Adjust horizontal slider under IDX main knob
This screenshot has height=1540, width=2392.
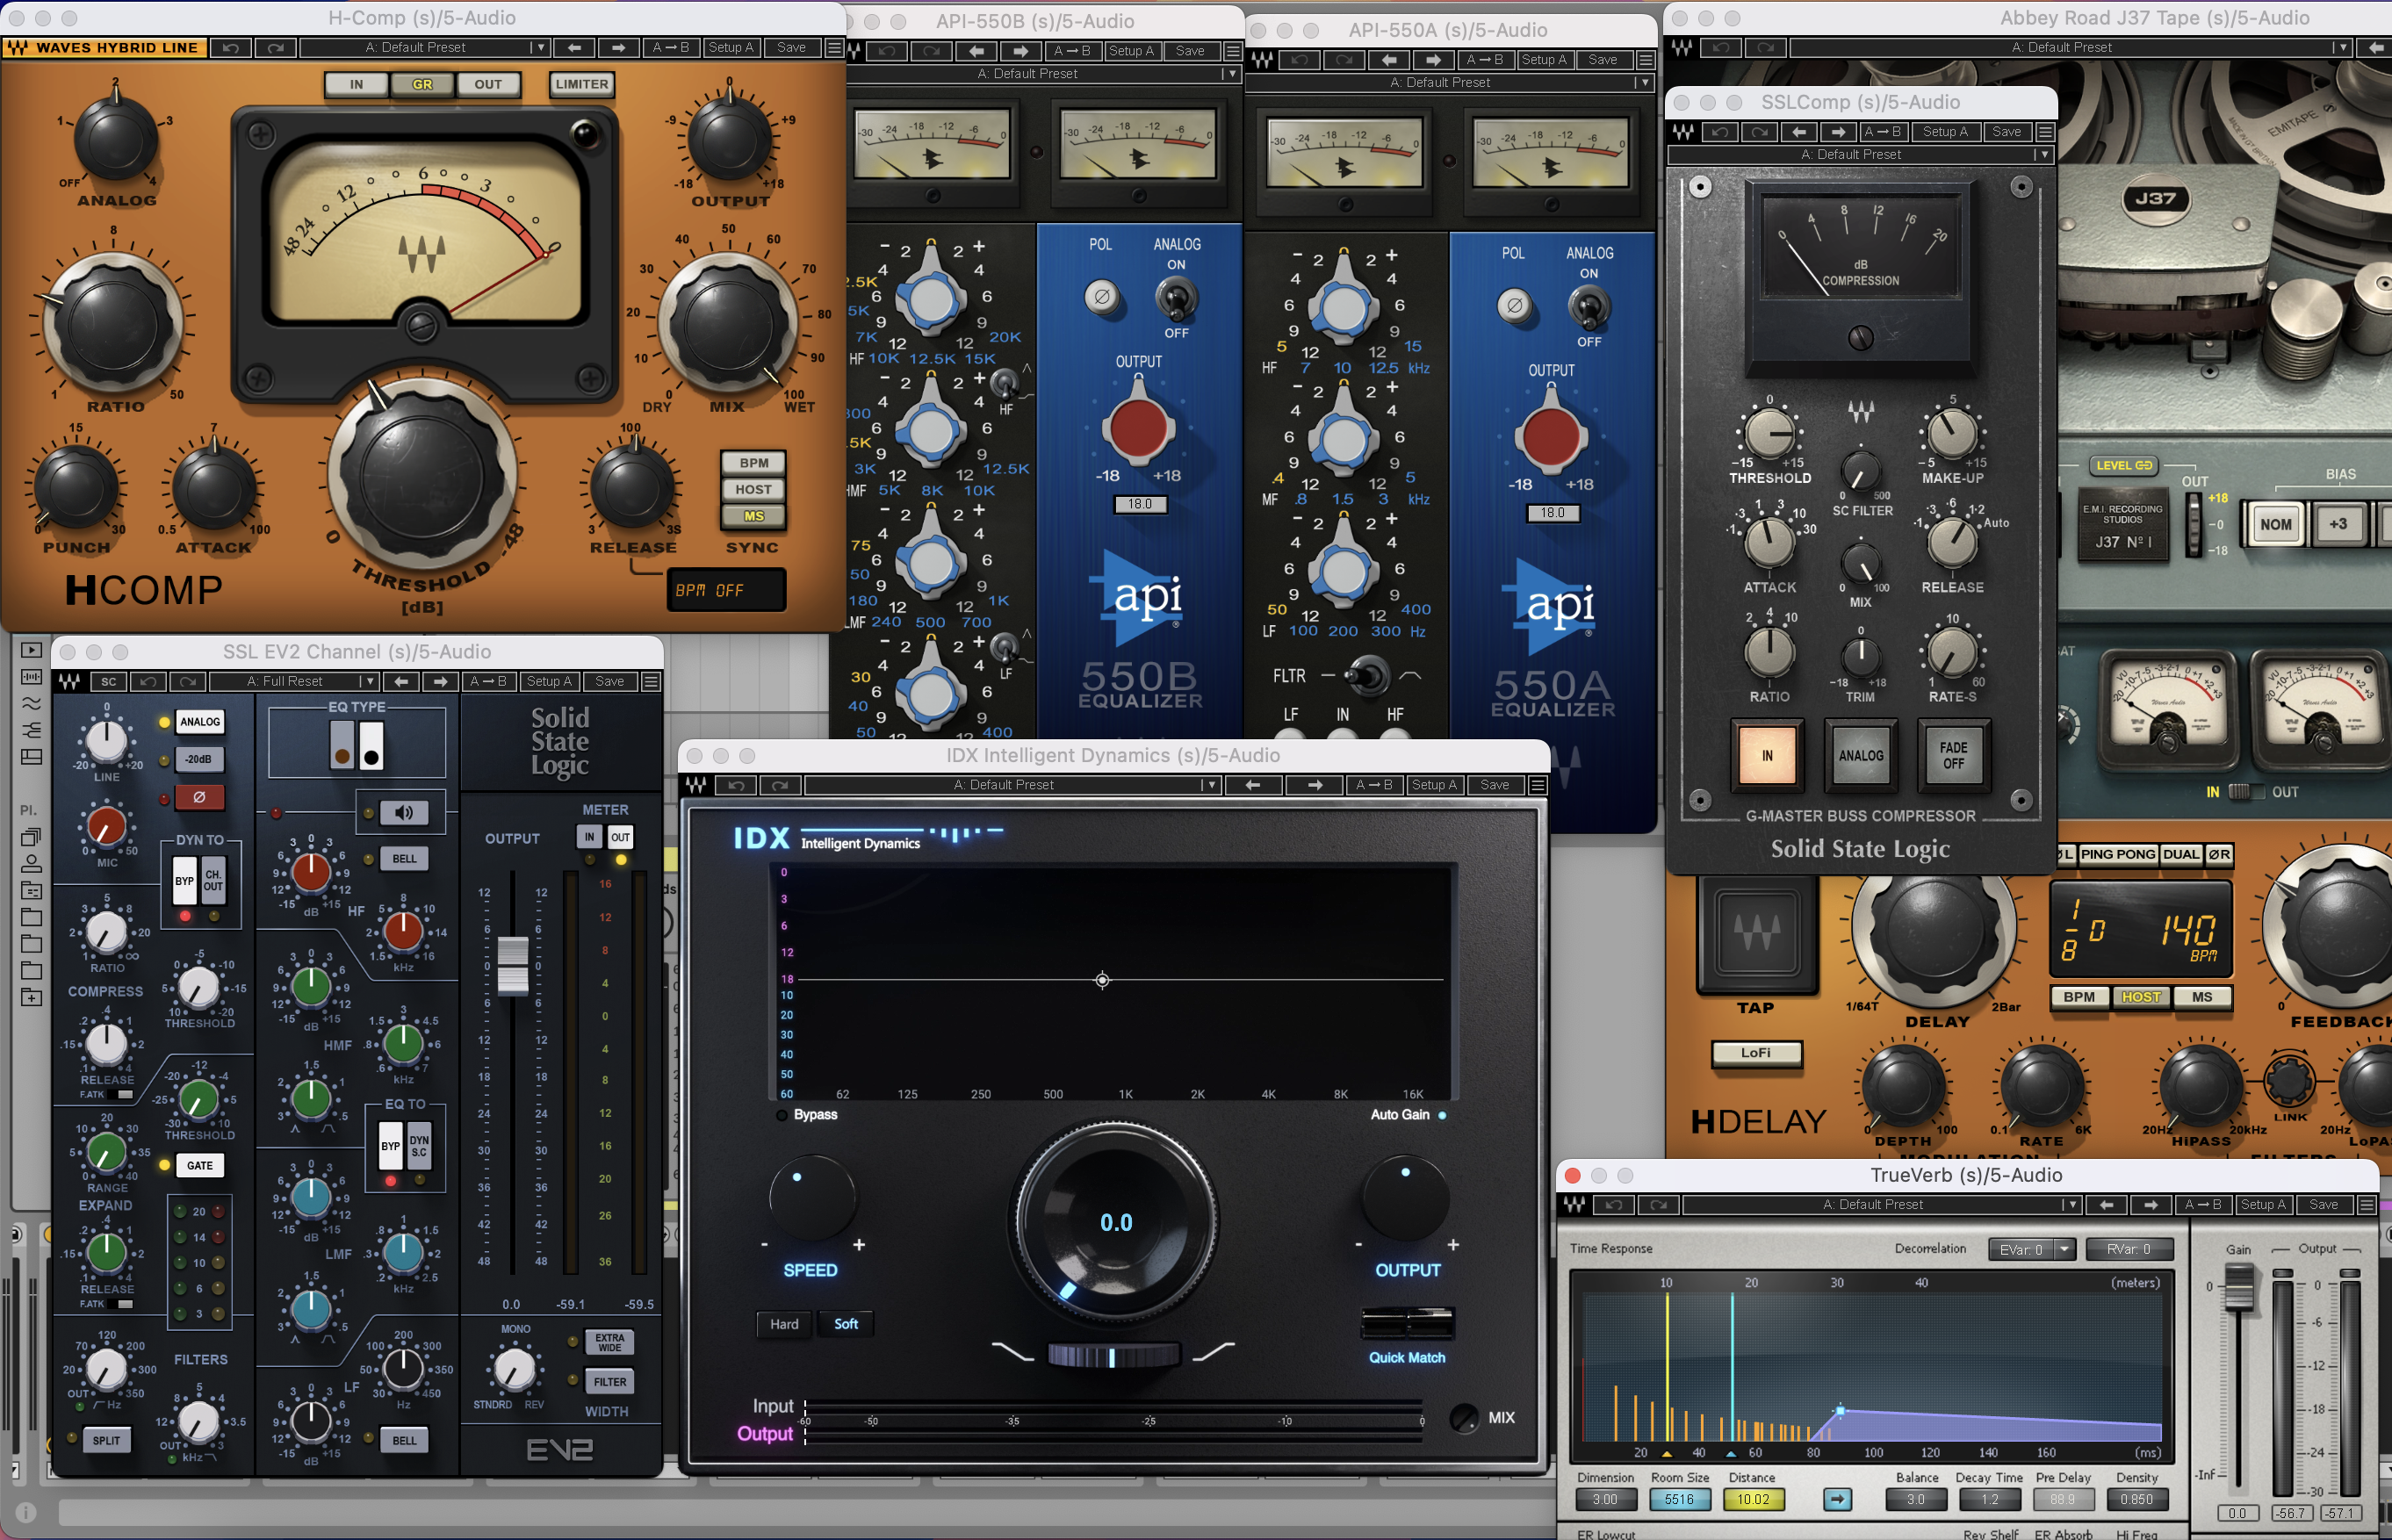pos(1113,1356)
